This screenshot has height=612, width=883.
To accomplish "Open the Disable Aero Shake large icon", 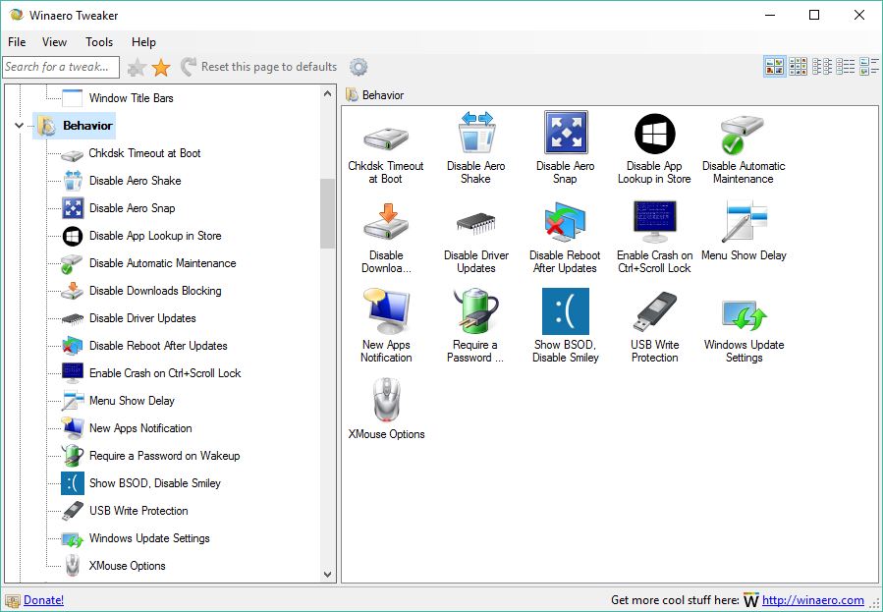I will click(x=476, y=133).
